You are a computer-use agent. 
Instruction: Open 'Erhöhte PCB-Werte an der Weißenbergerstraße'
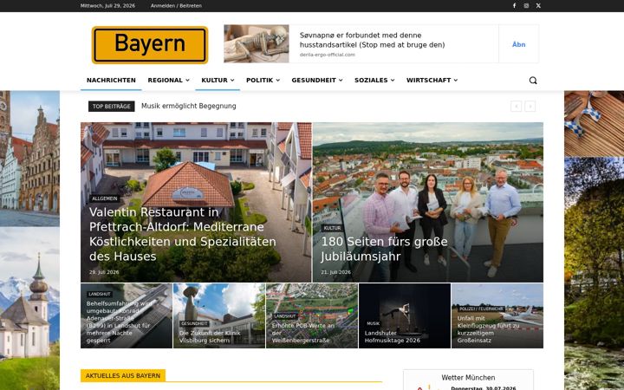pyautogui.click(x=303, y=333)
